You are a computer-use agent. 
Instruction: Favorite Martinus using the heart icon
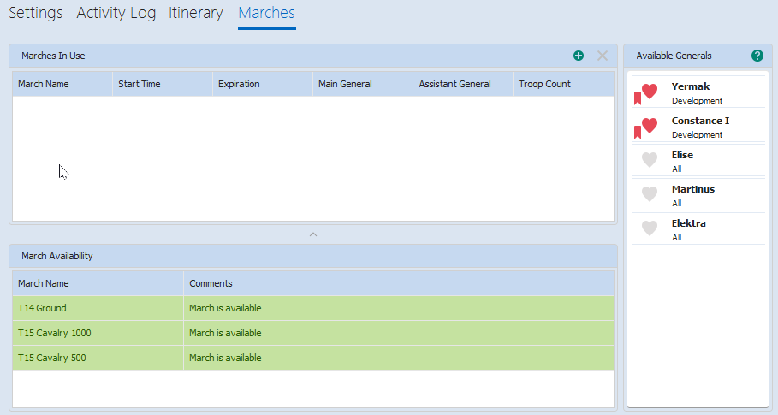(x=650, y=193)
